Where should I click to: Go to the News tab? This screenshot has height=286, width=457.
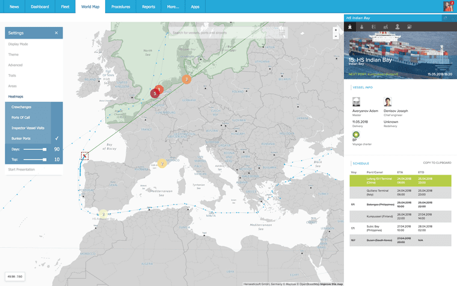coord(14,7)
